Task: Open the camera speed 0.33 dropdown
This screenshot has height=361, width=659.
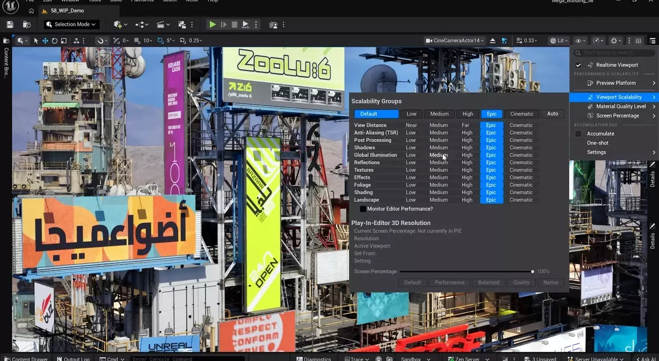Action: coord(527,41)
